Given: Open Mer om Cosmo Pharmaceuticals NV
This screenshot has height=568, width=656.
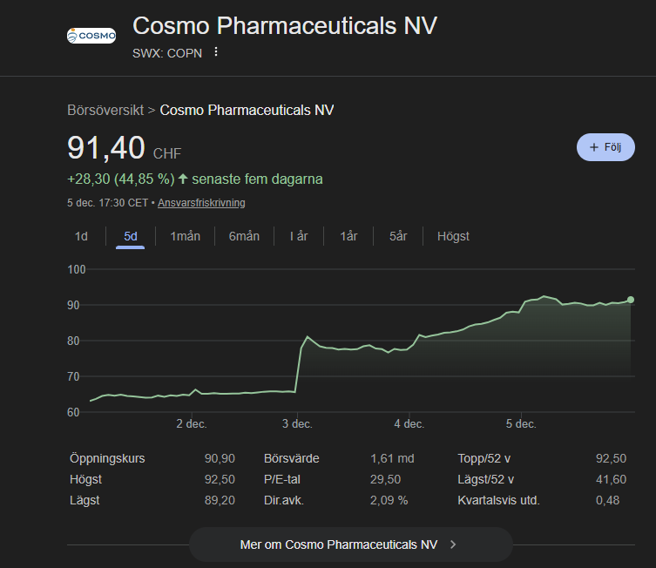Looking at the screenshot, I should click(x=350, y=544).
